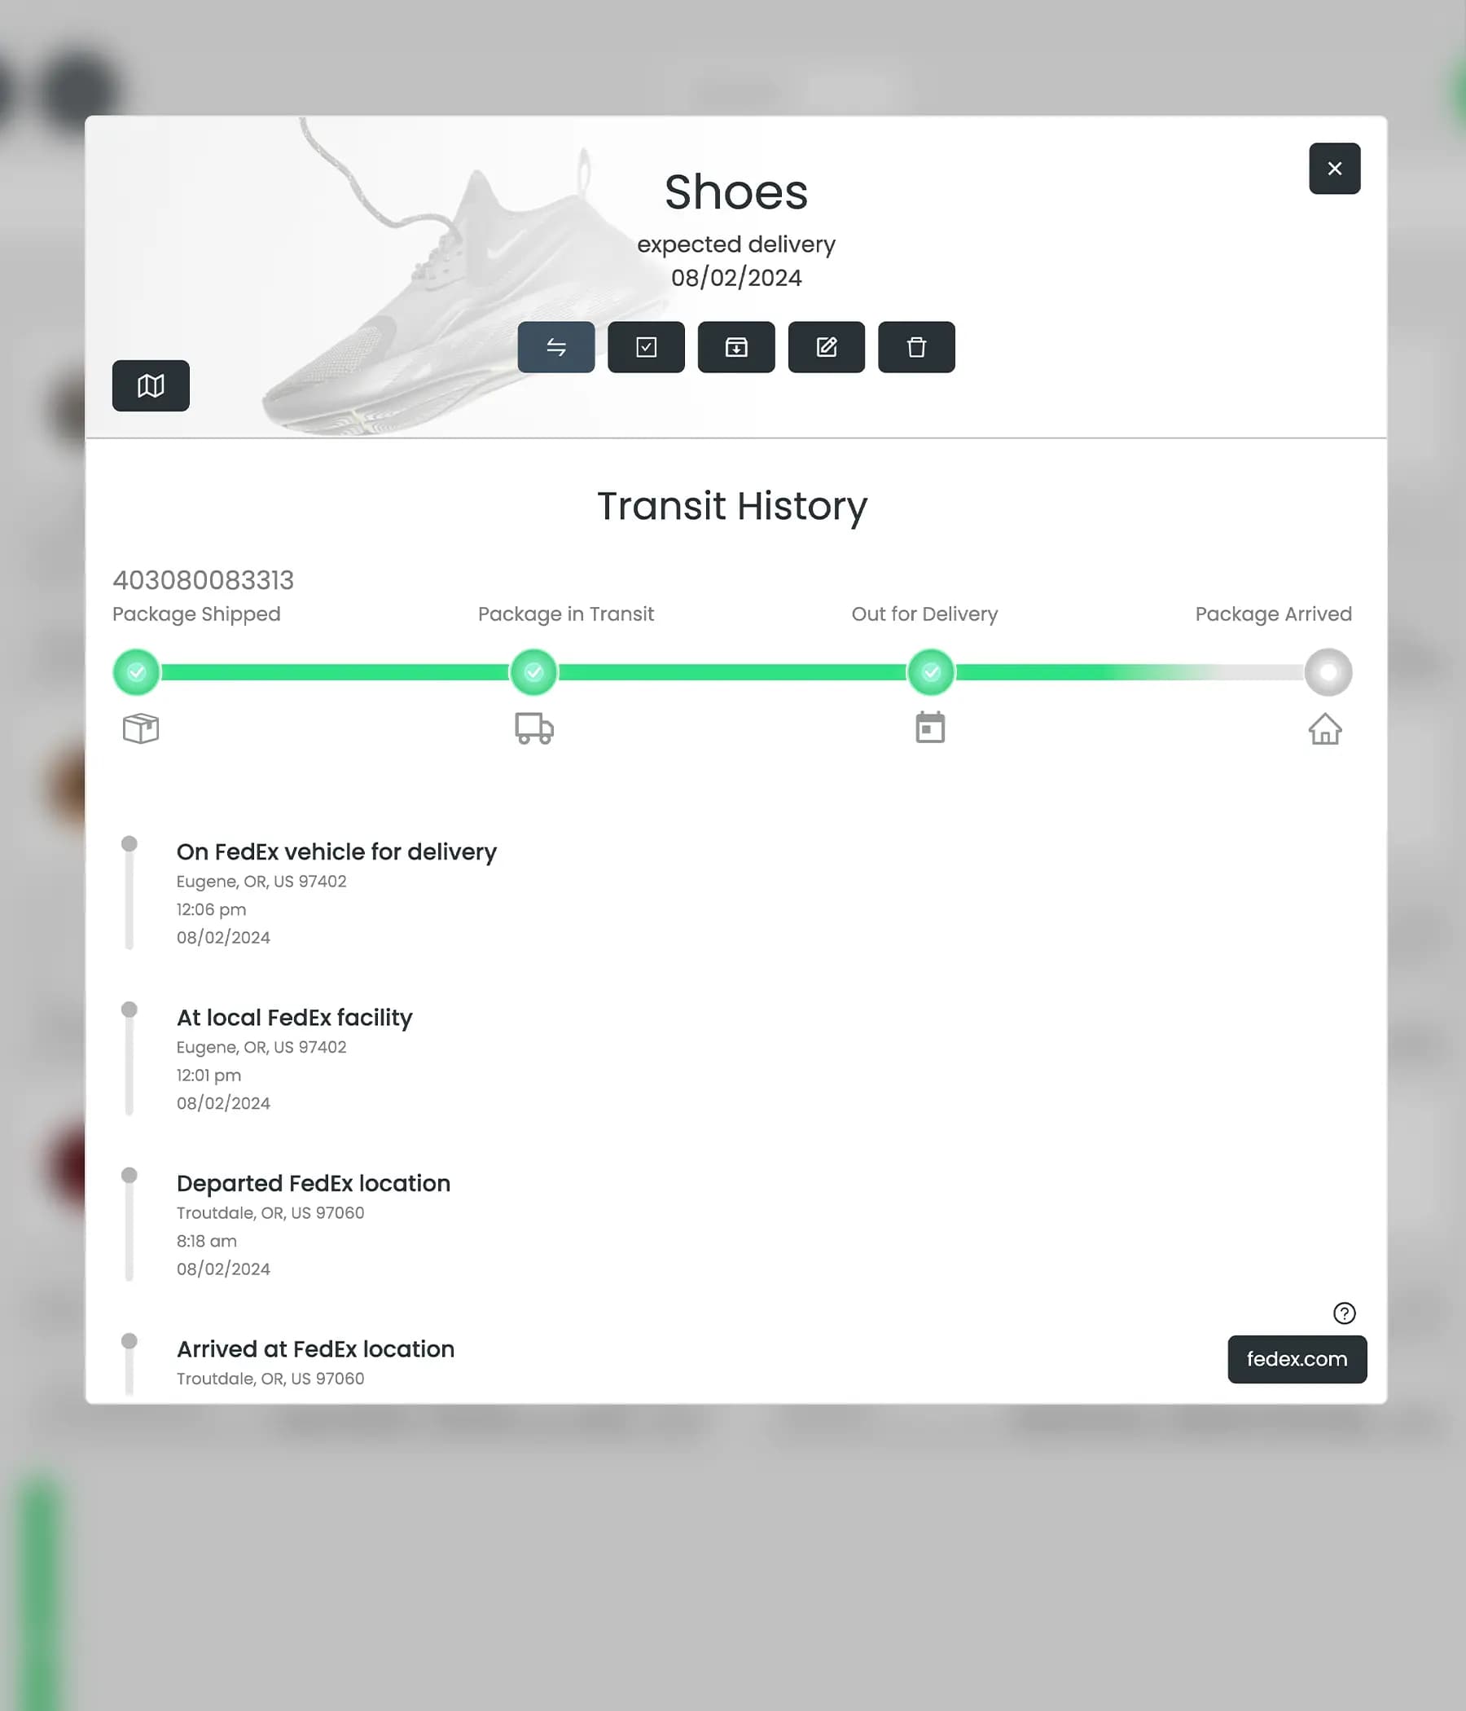Click 'Arrived at FedEx location' entry
Viewport: 1466px width, 1711px height.
(315, 1349)
